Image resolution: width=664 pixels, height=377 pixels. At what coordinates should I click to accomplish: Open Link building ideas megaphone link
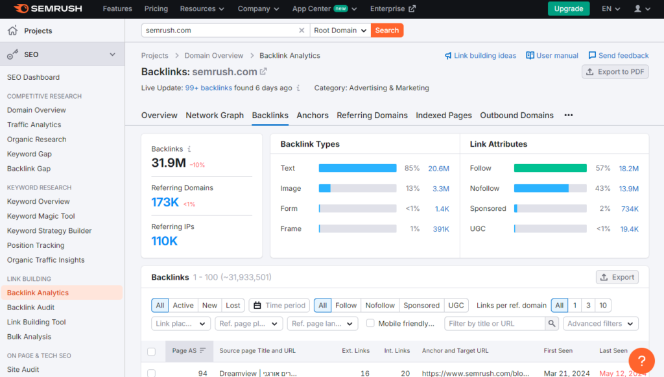tap(480, 56)
